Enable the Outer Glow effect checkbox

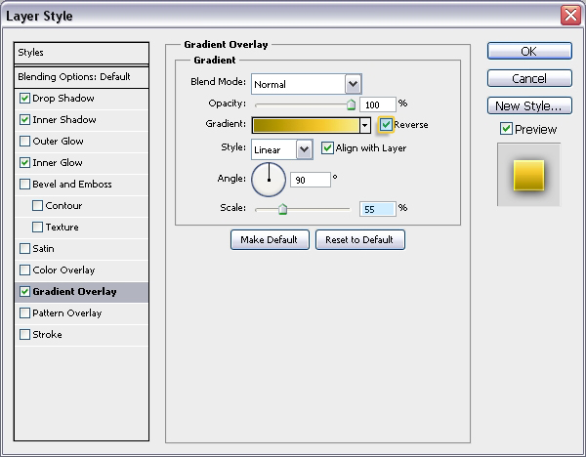click(24, 142)
